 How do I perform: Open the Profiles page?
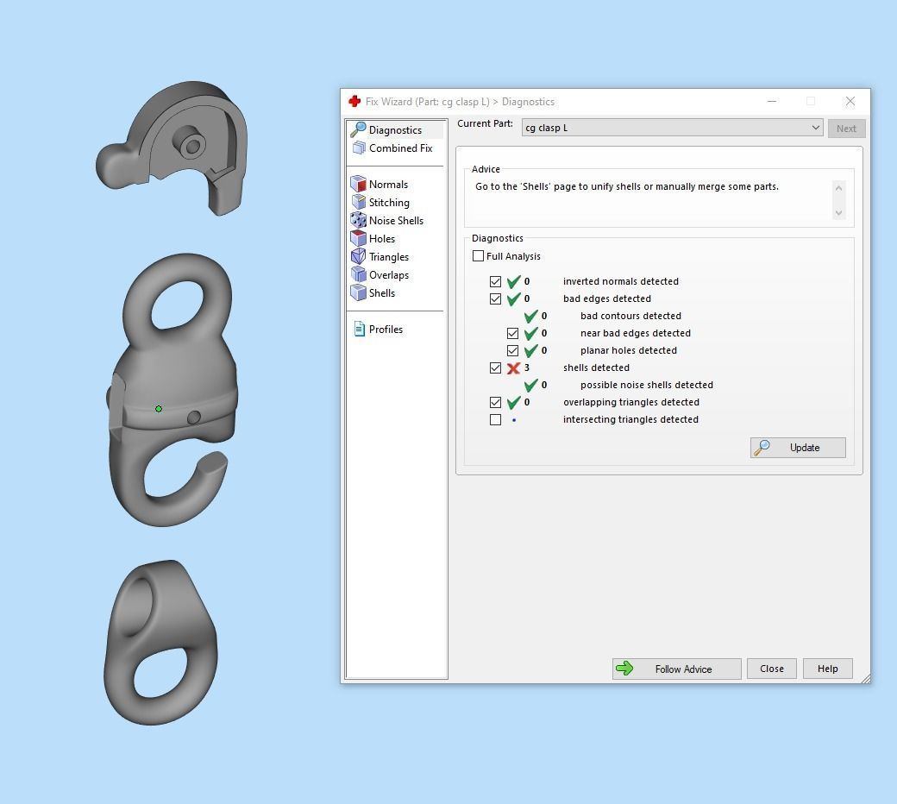click(x=386, y=329)
